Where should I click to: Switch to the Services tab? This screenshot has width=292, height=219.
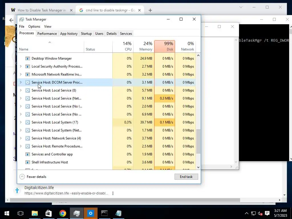click(126, 34)
